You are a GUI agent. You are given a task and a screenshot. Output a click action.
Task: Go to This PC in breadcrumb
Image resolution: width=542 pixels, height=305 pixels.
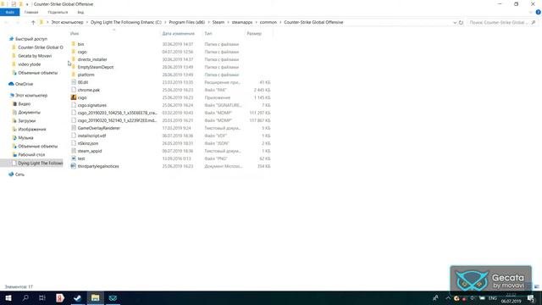pos(68,22)
